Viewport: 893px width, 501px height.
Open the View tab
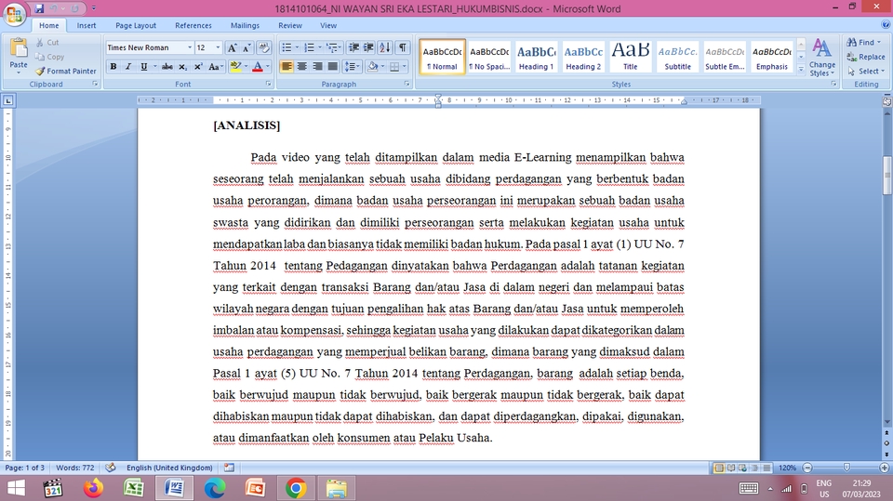328,26
